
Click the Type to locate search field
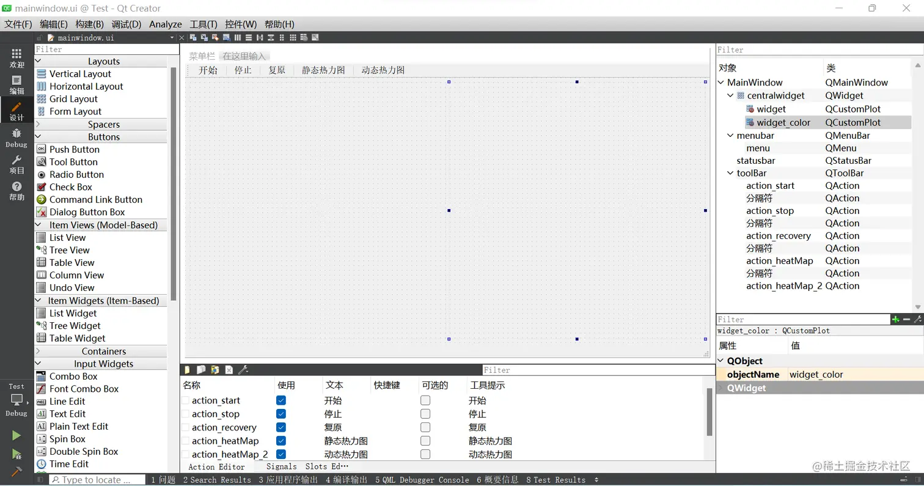pos(97,480)
